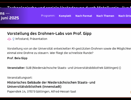Click the Veranstaltungsort label
The width and height of the screenshot is (131, 100).
[x=20, y=78]
